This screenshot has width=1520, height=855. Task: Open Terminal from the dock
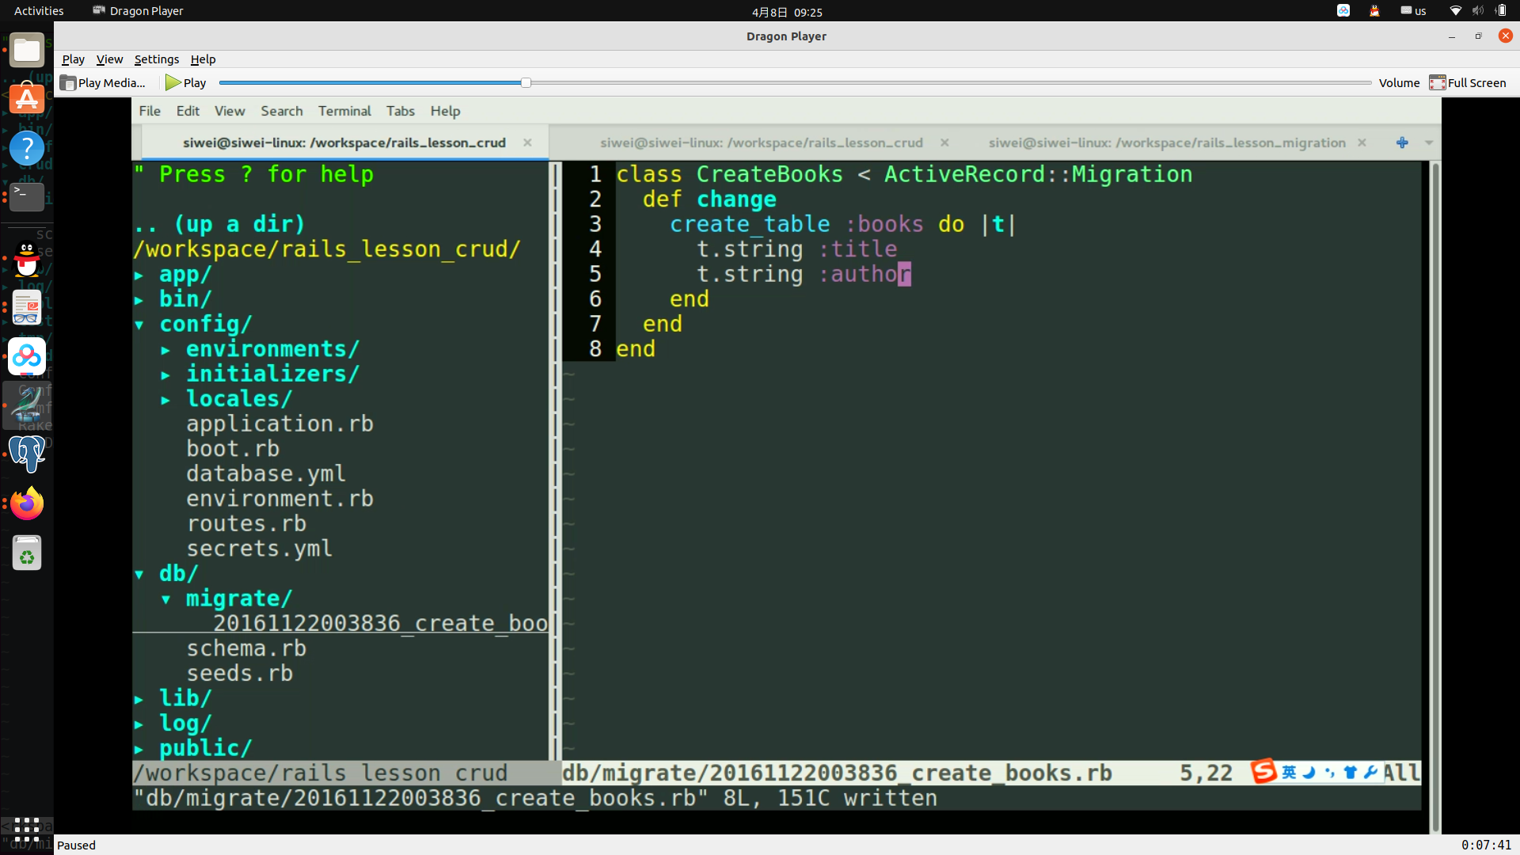pyautogui.click(x=27, y=196)
